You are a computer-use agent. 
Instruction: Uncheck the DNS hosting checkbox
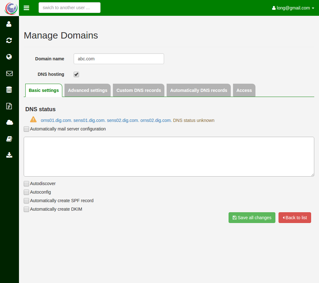pyautogui.click(x=76, y=75)
